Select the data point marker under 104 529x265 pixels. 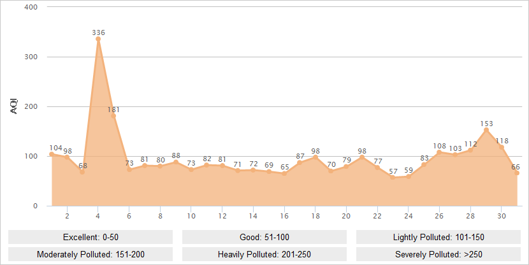coord(52,154)
